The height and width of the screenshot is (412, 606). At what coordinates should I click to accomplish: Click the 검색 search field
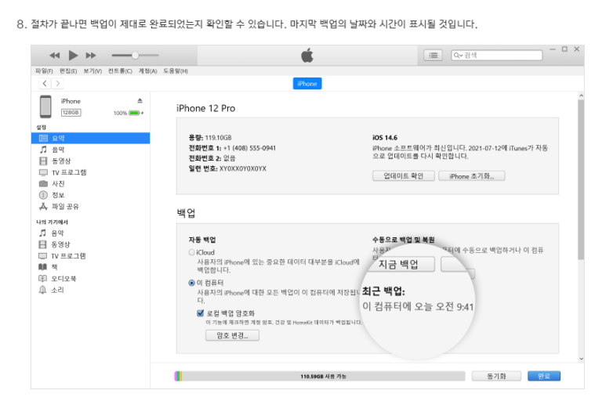[x=496, y=55]
